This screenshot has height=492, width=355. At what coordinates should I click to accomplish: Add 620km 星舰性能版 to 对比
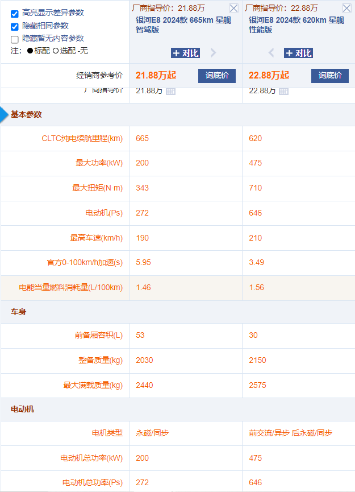299,53
